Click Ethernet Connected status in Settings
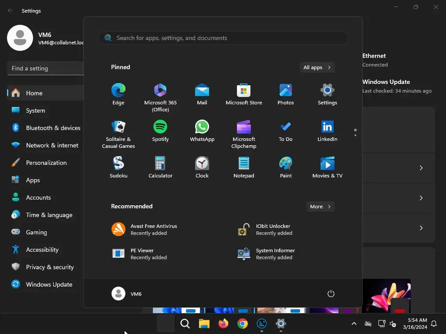This screenshot has height=334, width=446. click(375, 60)
